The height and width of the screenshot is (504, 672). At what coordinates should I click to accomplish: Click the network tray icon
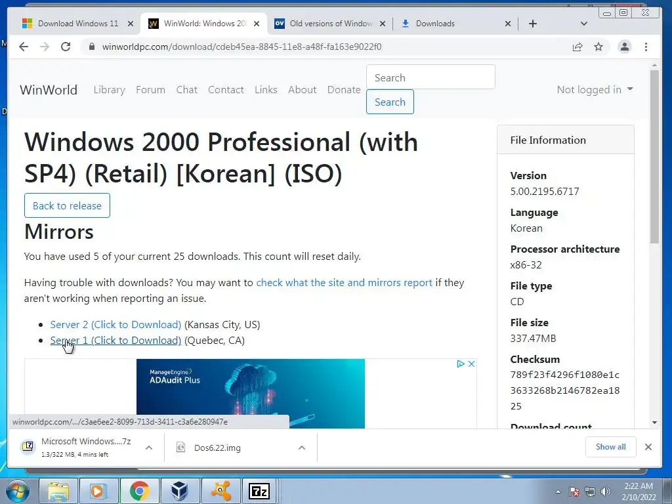590,492
